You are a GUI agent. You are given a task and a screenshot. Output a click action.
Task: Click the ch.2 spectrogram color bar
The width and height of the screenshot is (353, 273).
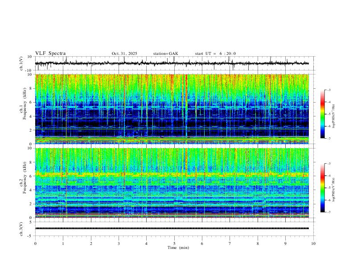(x=322, y=188)
